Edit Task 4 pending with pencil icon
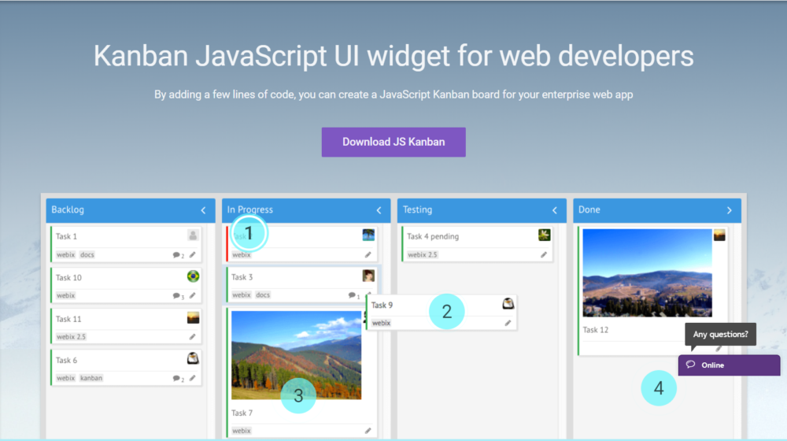Image resolution: width=787 pixels, height=441 pixels. point(544,254)
